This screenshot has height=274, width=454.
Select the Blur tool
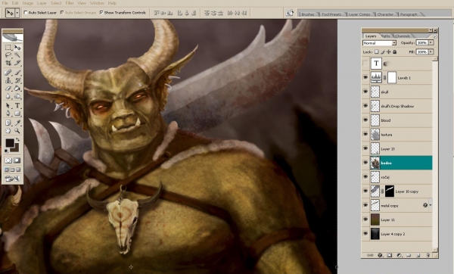(x=8, y=96)
